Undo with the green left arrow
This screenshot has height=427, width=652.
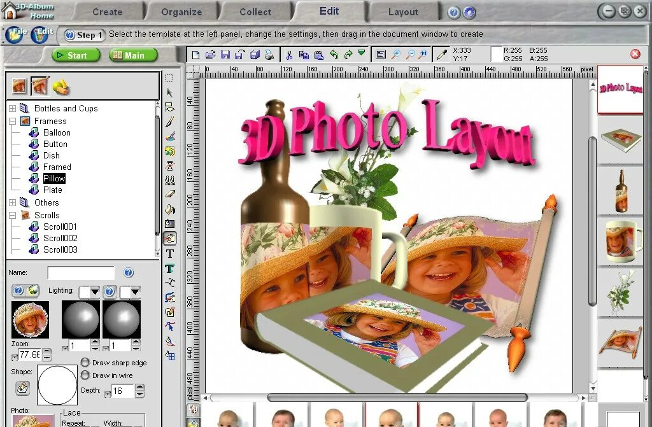point(334,55)
